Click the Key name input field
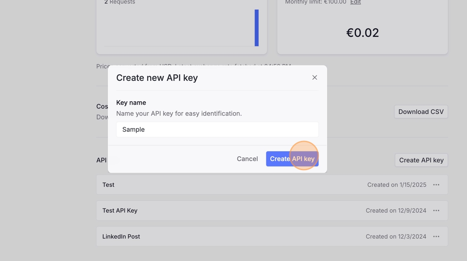 (217, 130)
